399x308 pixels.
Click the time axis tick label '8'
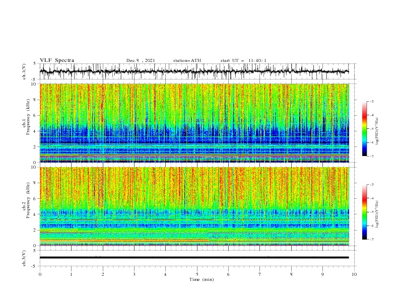[x=291, y=274]
